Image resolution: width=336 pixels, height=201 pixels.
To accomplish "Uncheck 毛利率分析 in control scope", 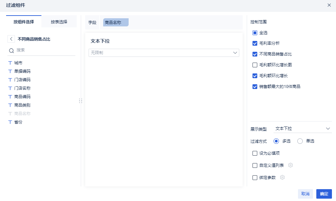I will pos(255,43).
